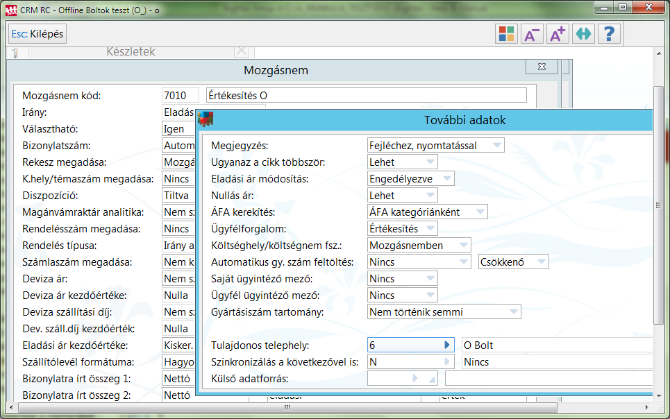Click the O Bolt telephely name field

[x=558, y=345]
